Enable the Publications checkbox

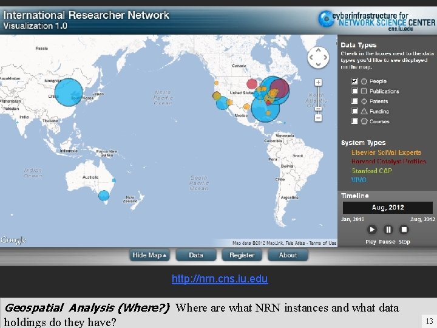(354, 91)
